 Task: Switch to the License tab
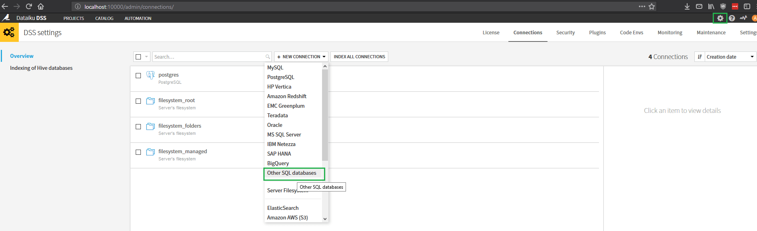(x=491, y=32)
